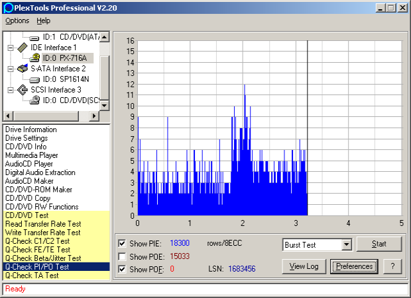Viewport: 411px width, 298px height.
Task: Open Drive Information
Action: pos(31,130)
